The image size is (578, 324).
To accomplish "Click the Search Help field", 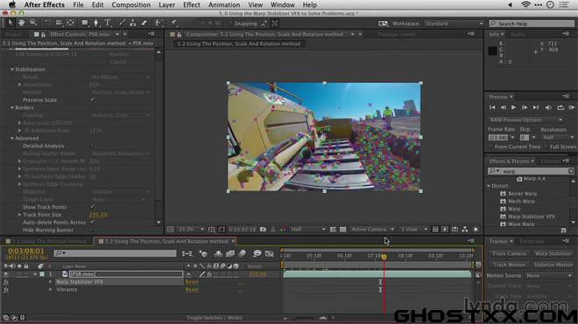I will point(532,24).
